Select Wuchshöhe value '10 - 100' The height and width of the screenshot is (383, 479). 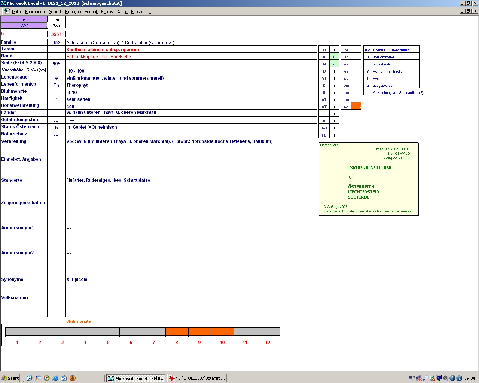(76, 71)
